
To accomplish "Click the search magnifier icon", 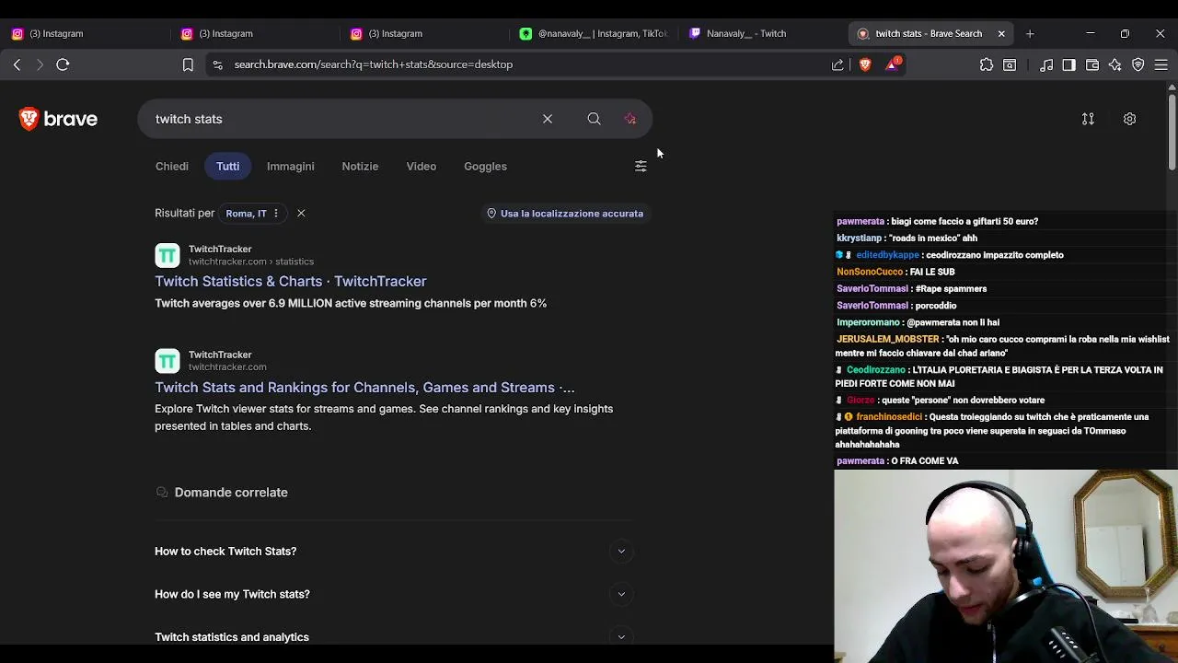I will coord(594,119).
